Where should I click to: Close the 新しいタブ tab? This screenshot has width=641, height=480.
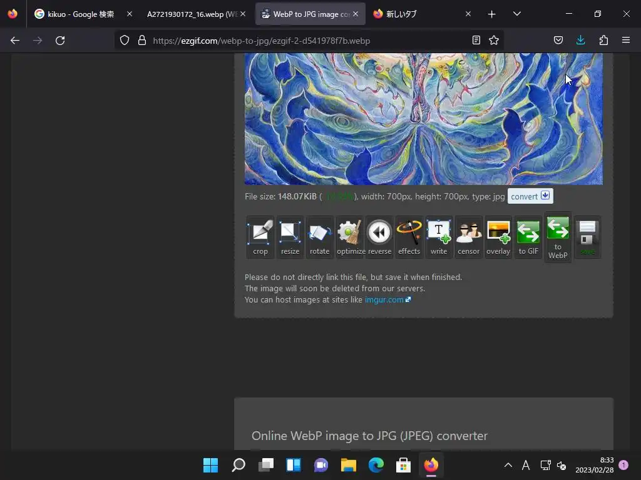(x=468, y=14)
